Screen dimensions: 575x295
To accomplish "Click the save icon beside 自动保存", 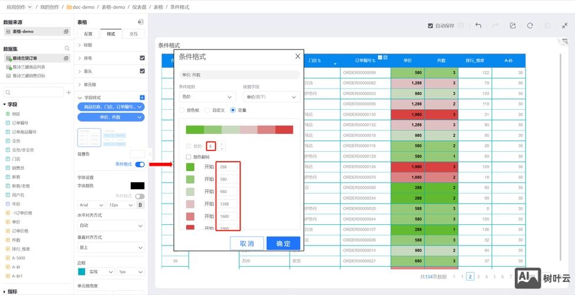I will [x=461, y=26].
